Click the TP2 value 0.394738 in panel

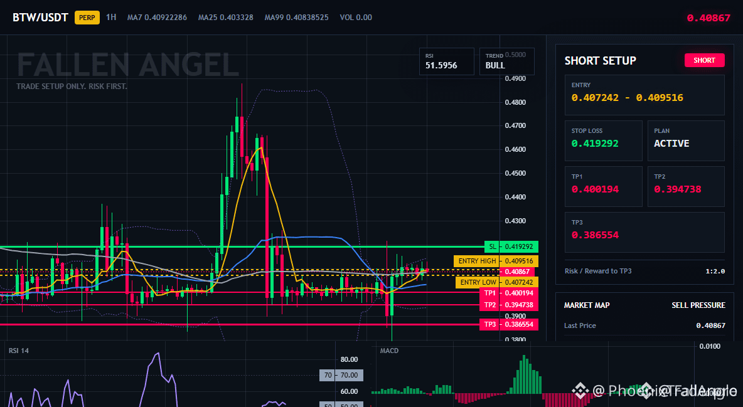677,189
